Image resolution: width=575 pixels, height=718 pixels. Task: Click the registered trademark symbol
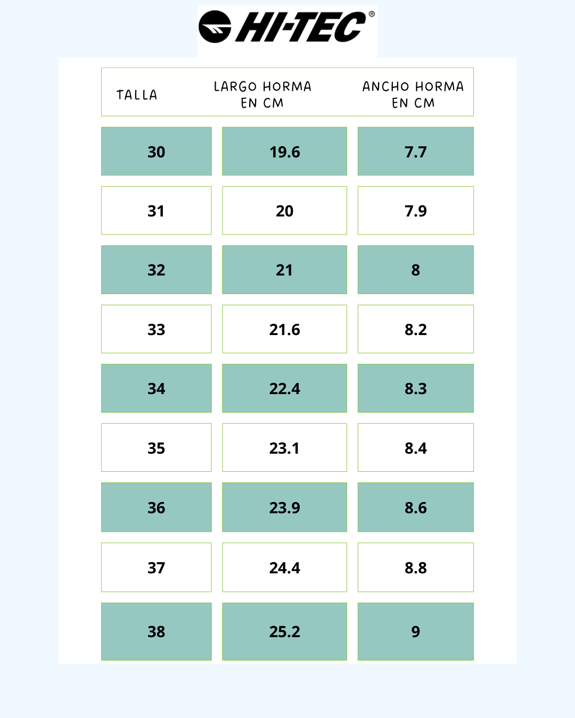click(x=372, y=14)
